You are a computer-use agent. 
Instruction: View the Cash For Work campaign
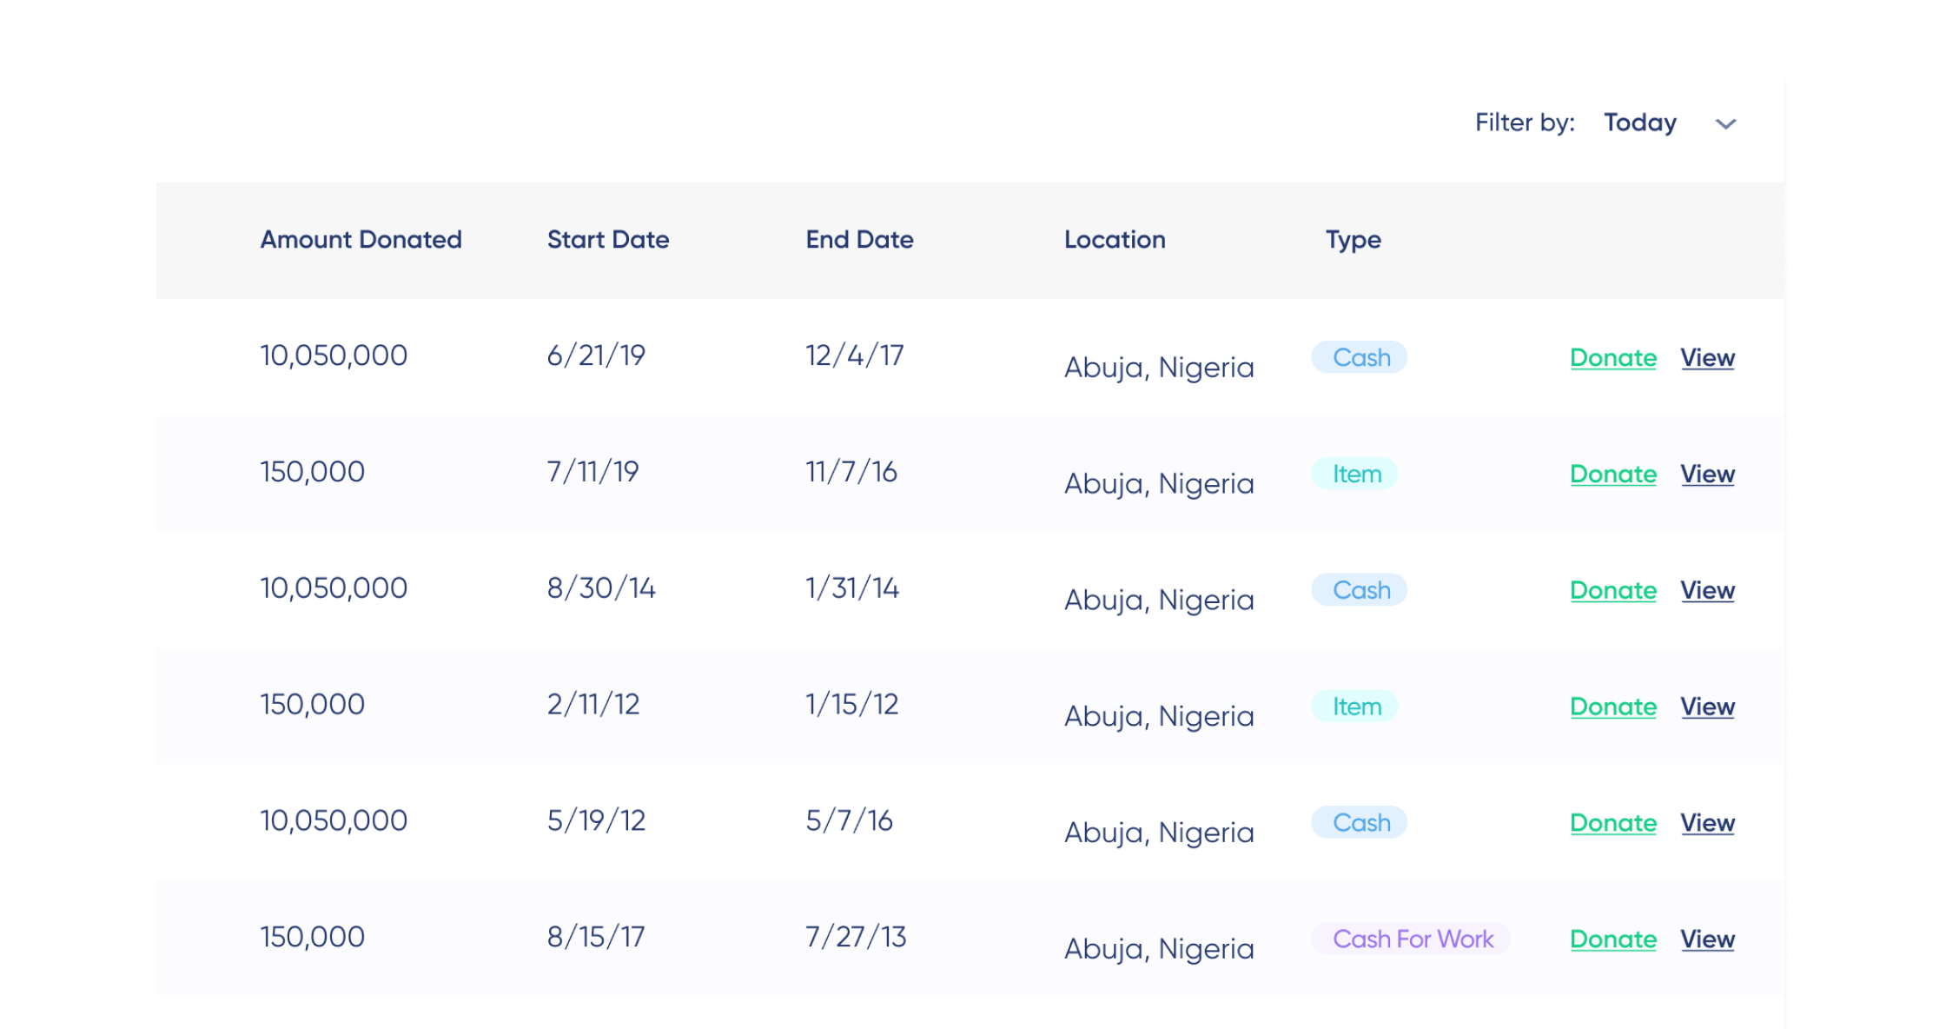(x=1707, y=939)
